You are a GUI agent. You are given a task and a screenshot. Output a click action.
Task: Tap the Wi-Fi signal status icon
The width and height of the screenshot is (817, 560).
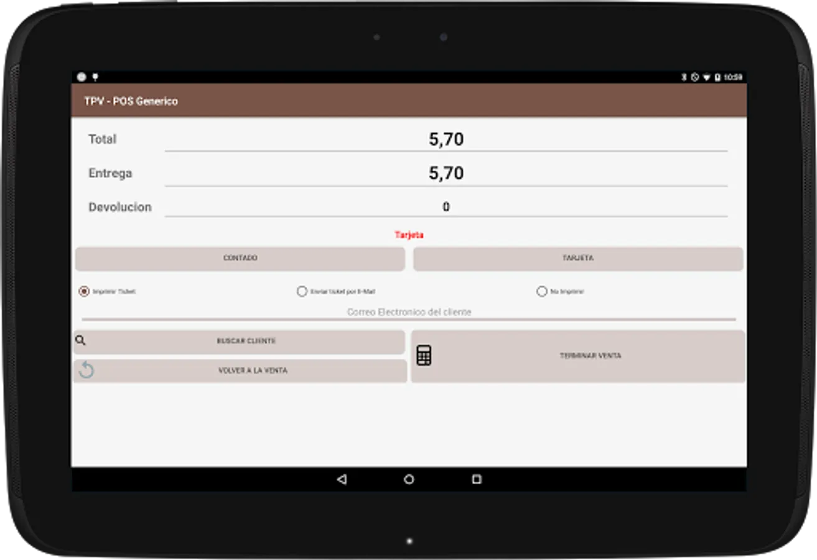pos(706,77)
